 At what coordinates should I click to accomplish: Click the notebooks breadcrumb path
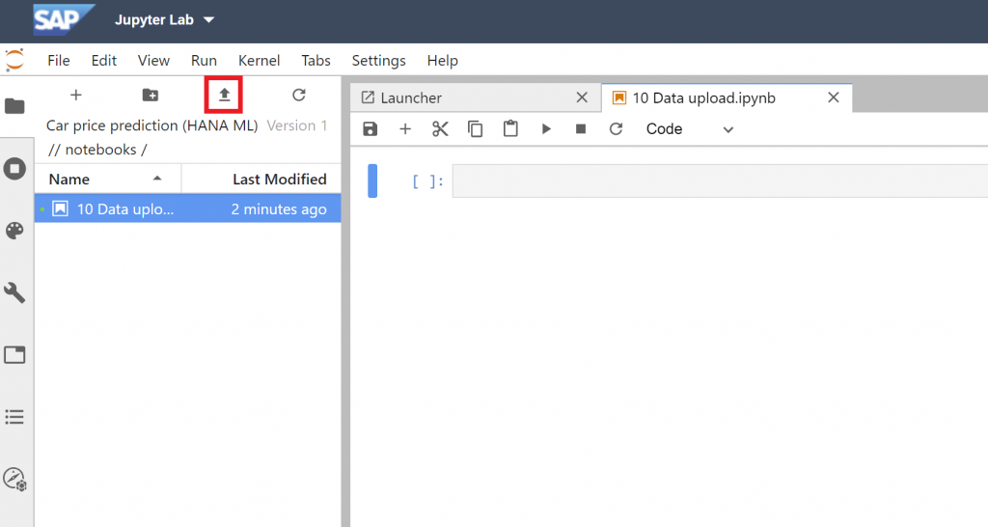click(100, 150)
